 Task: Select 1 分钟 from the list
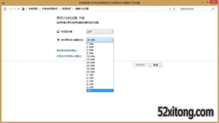(100, 44)
